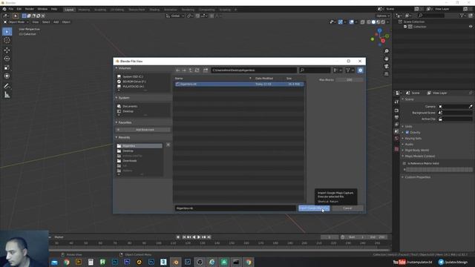Image resolution: width=475 pixels, height=267 pixels.
Task: Open the Calculator from the Windows taskbar
Action: (91, 262)
